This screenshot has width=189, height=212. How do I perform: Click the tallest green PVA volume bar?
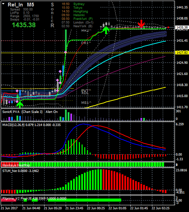[x=66, y=115]
